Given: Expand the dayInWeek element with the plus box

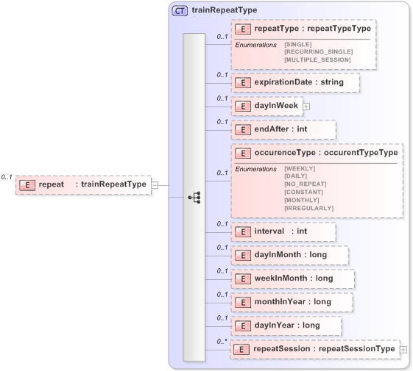Looking at the screenshot, I should (306, 107).
